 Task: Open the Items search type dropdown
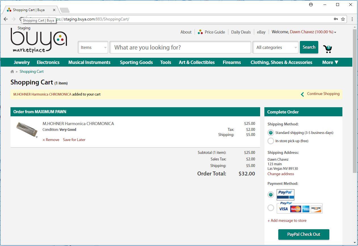(93, 47)
